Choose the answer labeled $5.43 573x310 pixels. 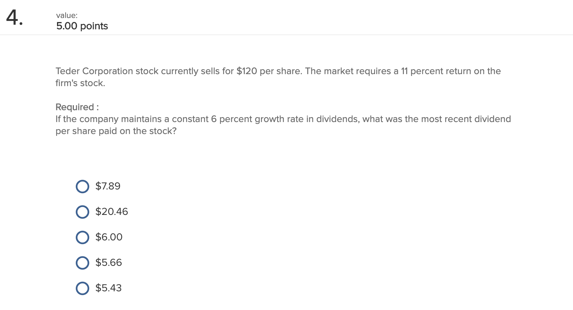click(108, 288)
